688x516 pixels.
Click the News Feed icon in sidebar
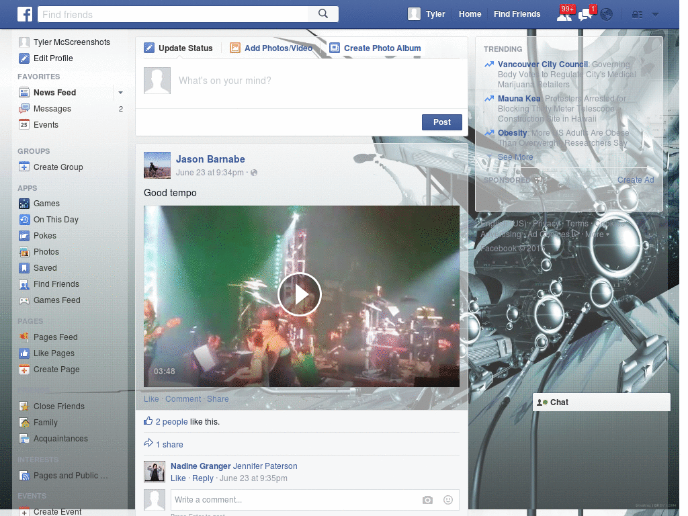24,93
